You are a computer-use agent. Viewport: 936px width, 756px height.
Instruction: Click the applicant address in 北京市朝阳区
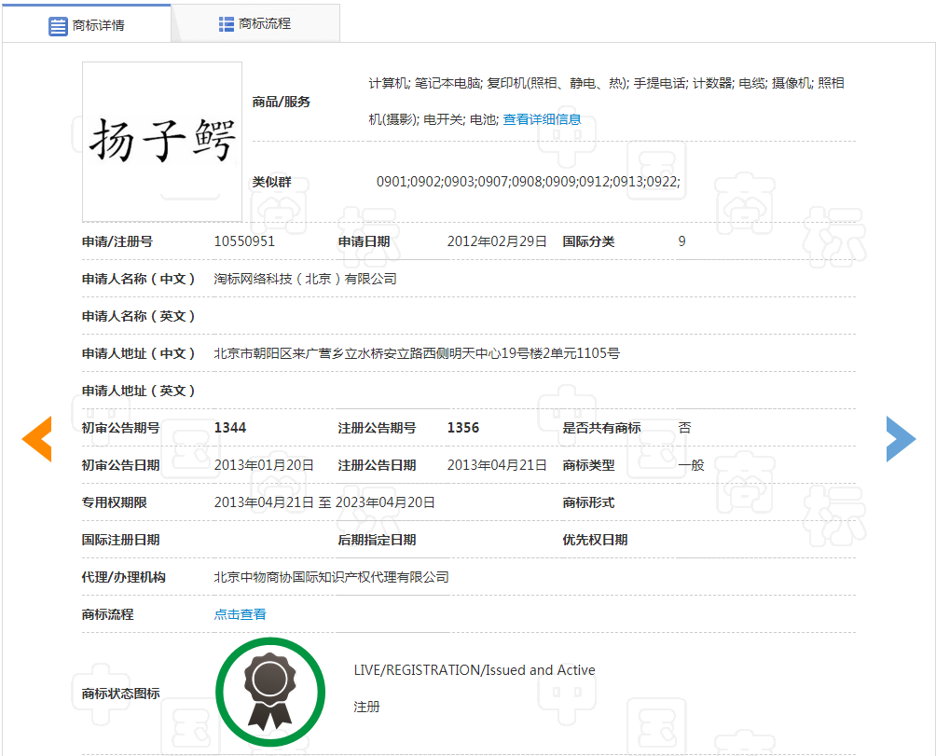point(417,353)
